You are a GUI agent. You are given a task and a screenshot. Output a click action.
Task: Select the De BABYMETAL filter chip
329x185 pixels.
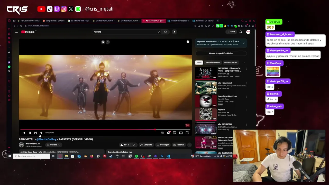pos(231,62)
